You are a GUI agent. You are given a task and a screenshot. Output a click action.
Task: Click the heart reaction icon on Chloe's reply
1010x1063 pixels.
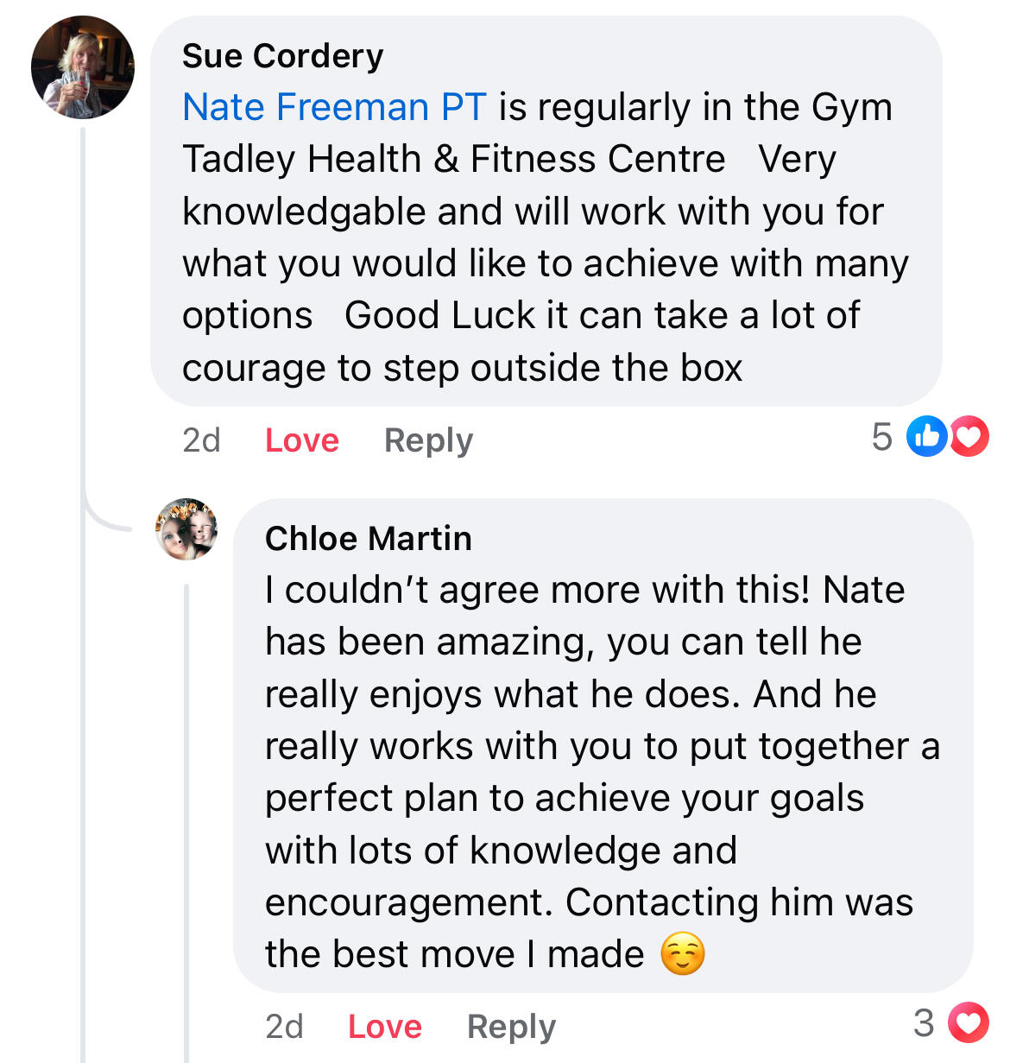[968, 1023]
